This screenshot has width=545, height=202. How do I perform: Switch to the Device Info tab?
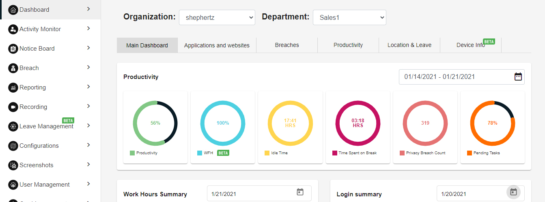click(471, 45)
